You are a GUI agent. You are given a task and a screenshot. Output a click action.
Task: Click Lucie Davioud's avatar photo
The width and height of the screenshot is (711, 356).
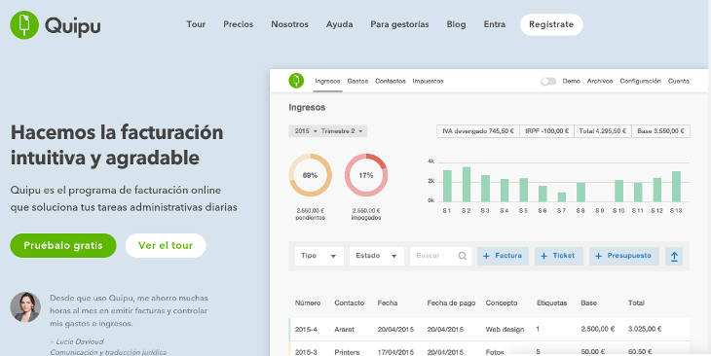click(x=25, y=307)
